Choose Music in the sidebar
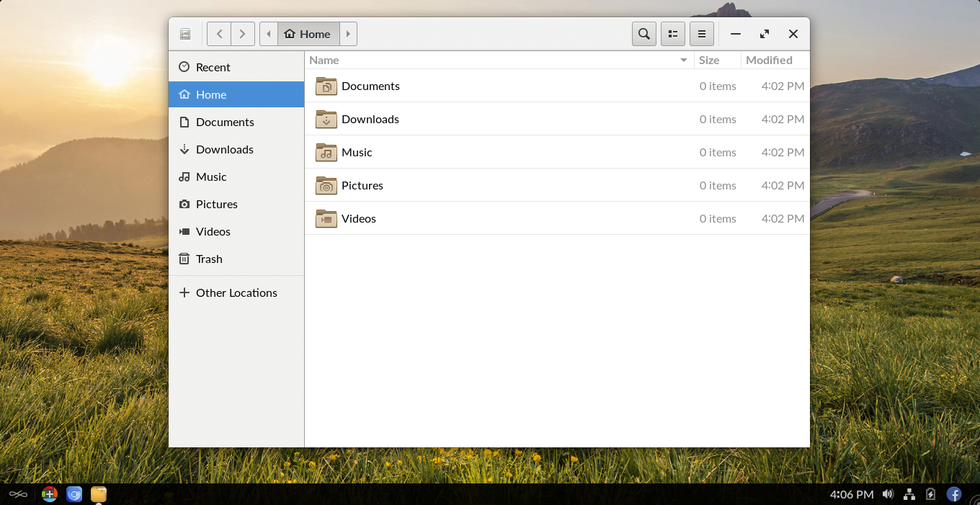Screen dimensions: 980x505 (x=236, y=176)
